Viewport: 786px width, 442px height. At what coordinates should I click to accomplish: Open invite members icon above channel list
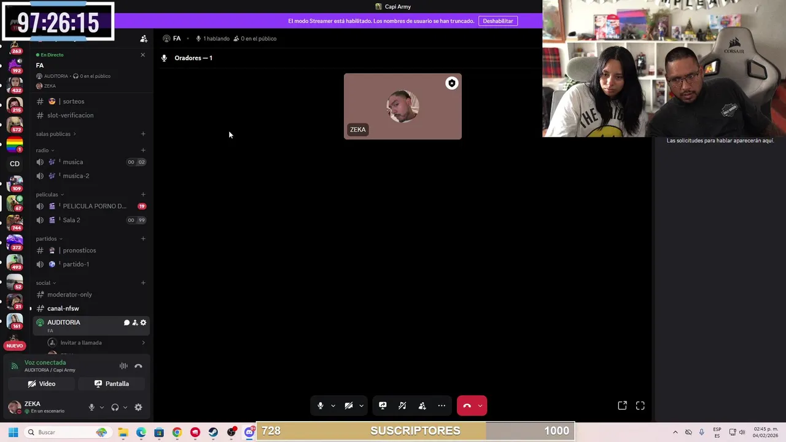pos(144,39)
